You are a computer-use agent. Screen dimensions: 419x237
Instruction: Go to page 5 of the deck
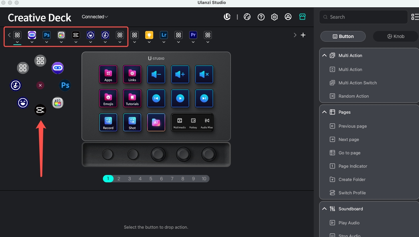(151, 179)
